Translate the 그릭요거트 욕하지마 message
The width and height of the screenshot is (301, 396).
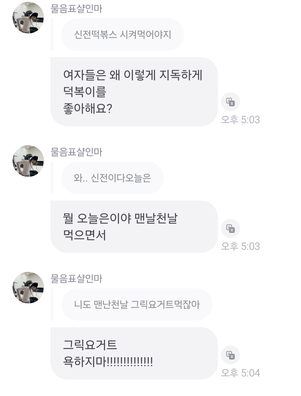230,355
